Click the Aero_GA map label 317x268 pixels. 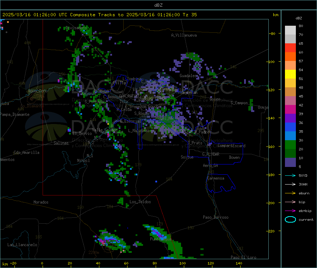[x=210, y=166]
